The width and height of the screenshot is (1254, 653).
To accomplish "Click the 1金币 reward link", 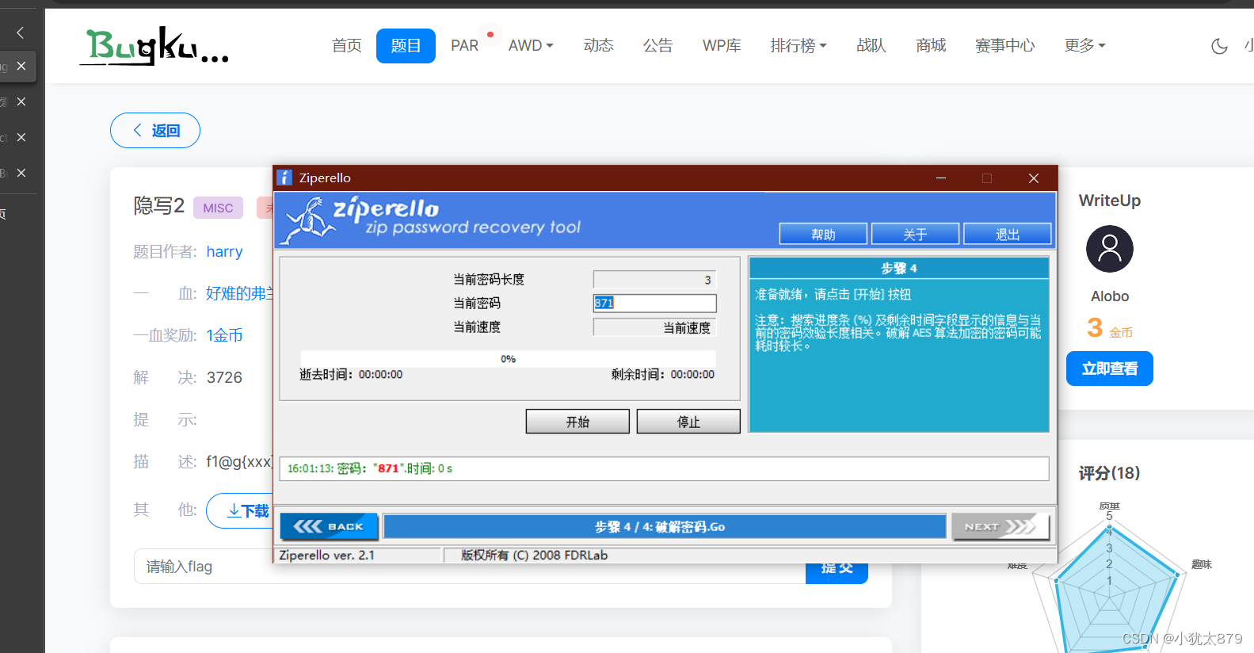I will [224, 335].
